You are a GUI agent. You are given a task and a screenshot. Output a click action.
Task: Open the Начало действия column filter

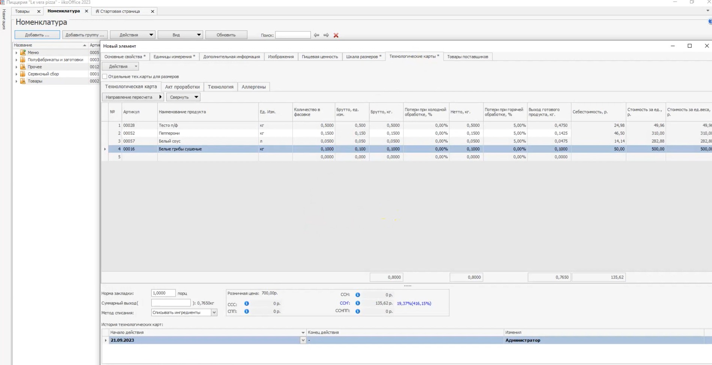(303, 332)
